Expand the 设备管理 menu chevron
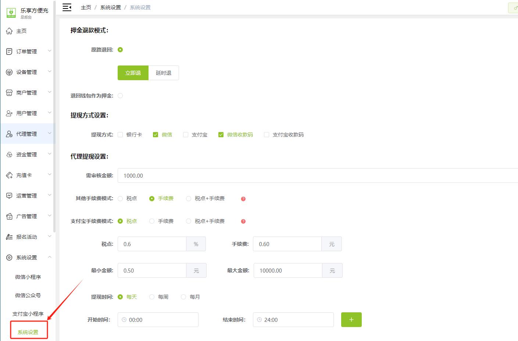The image size is (518, 341). (x=50, y=71)
